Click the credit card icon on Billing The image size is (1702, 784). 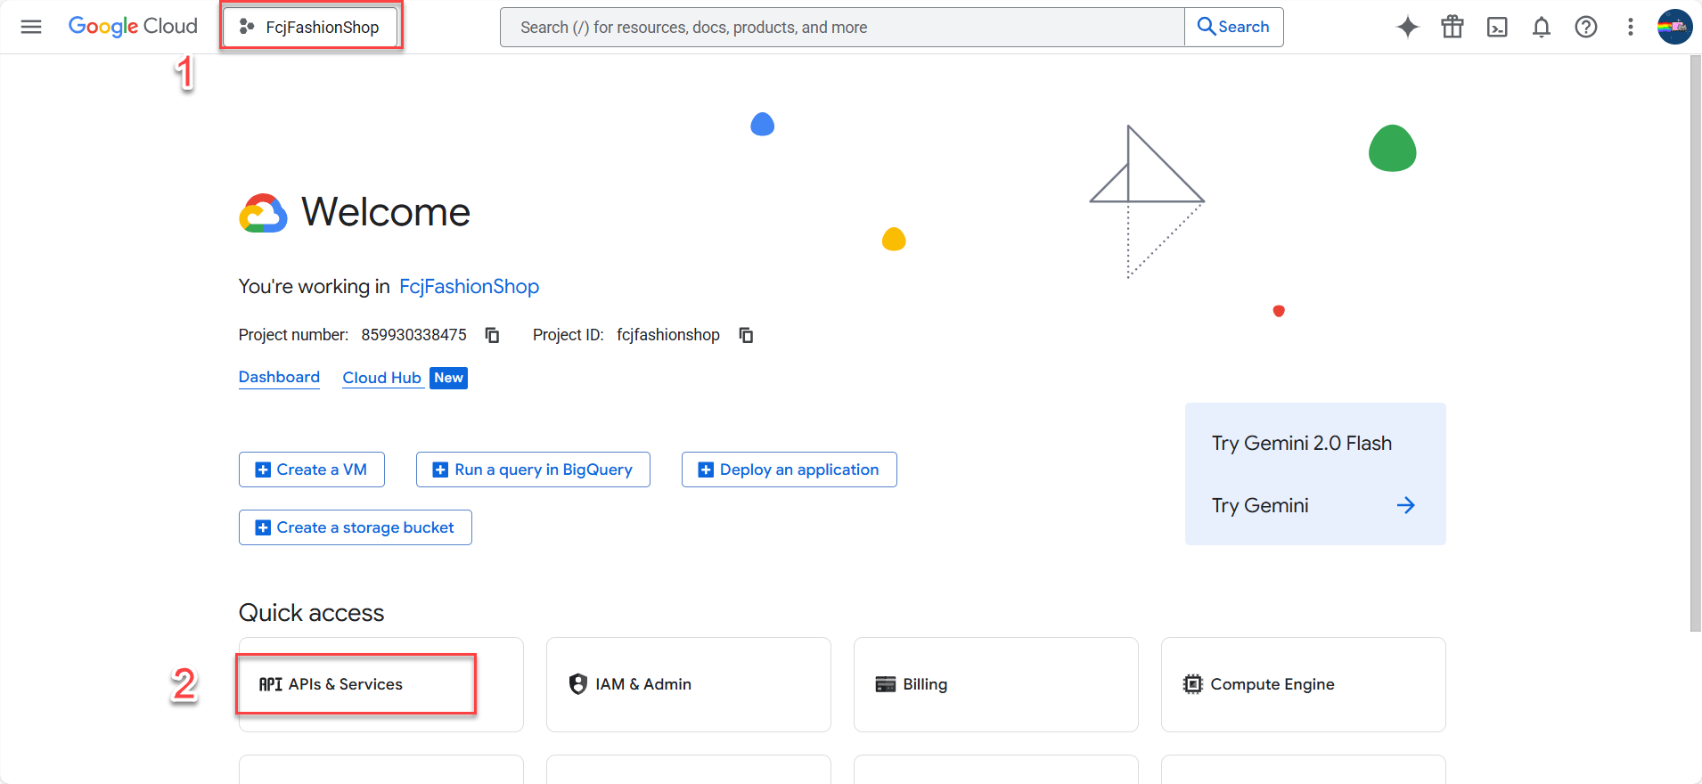[x=886, y=684]
